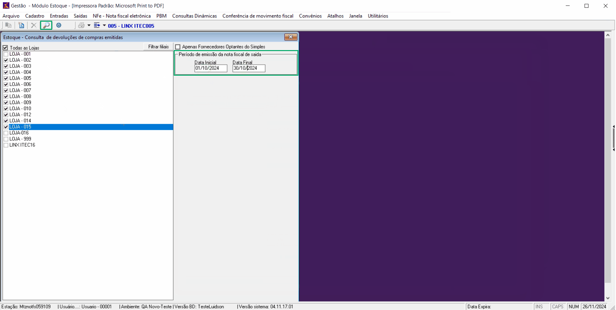This screenshot has width=616, height=310.
Task: Open NFe - Nota fiscal eletrônica menu
Action: point(122,16)
